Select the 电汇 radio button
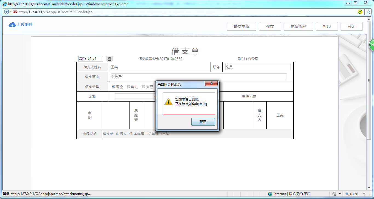This screenshot has width=374, height=199. click(x=128, y=87)
